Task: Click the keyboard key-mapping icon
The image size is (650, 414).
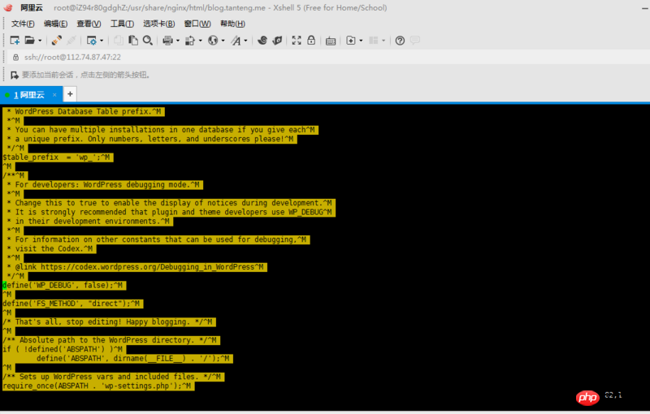Action: (331, 41)
